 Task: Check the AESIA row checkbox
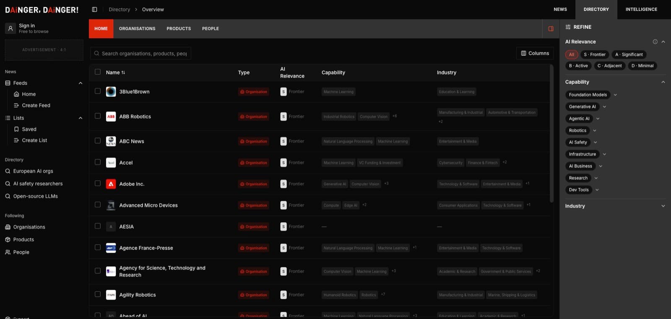pyautogui.click(x=98, y=226)
